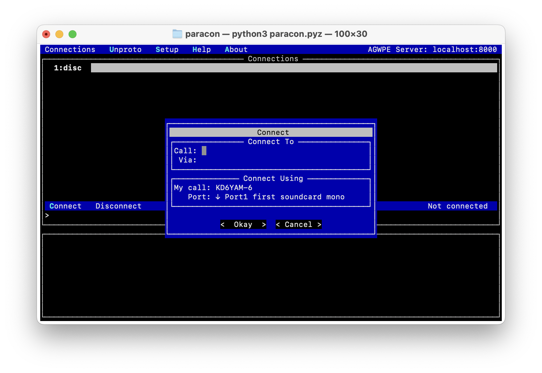The width and height of the screenshot is (542, 373).
Task: Click the Disconnect command
Action: (x=118, y=206)
